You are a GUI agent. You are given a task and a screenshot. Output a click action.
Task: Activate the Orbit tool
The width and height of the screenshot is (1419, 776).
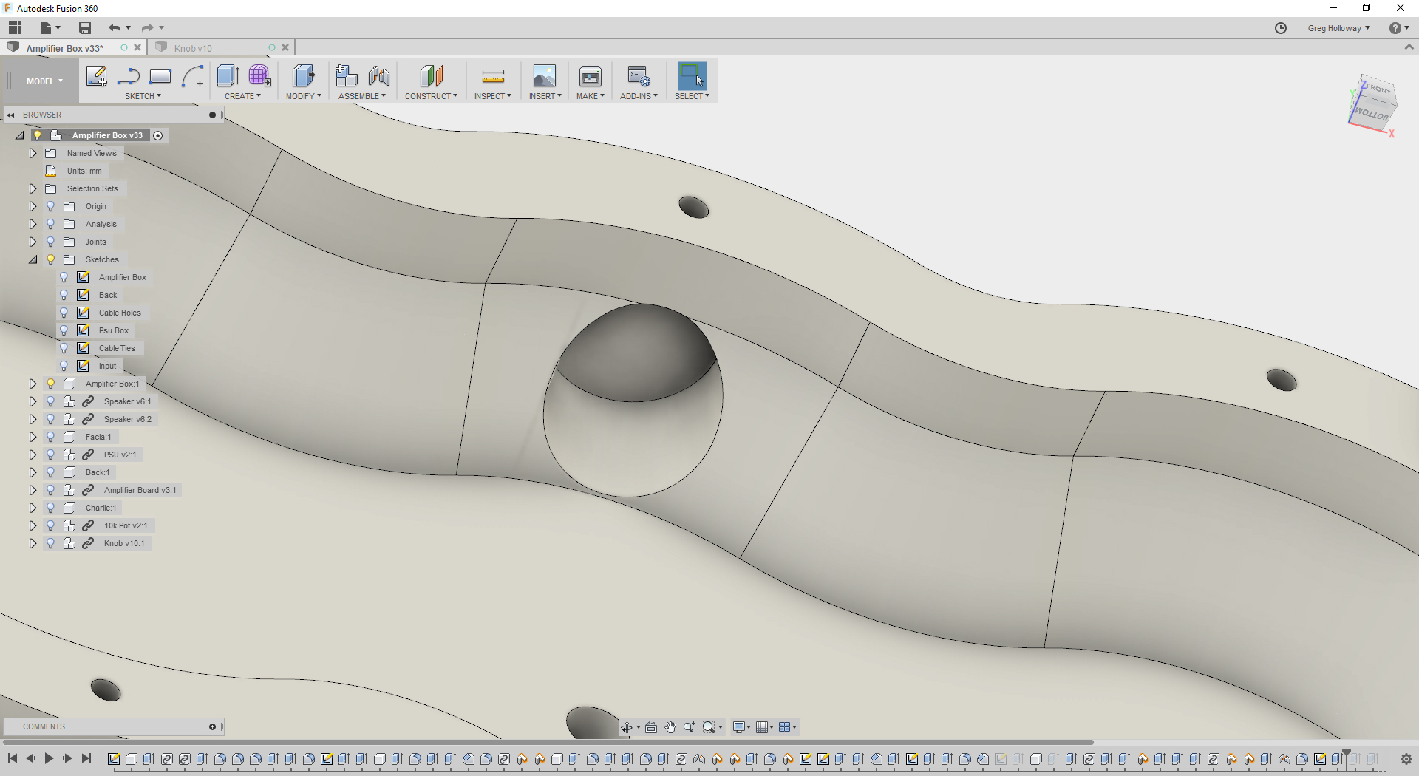click(628, 727)
